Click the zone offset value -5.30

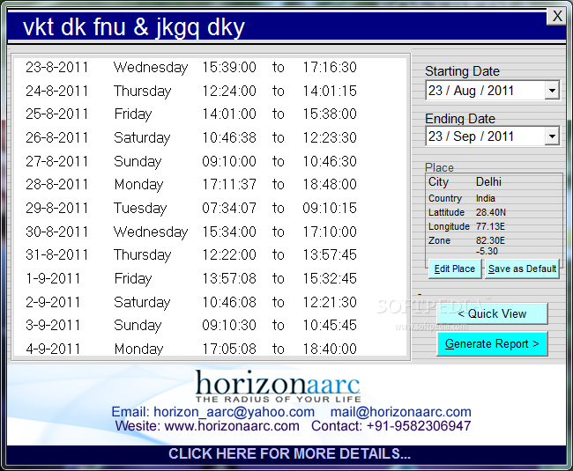(487, 251)
